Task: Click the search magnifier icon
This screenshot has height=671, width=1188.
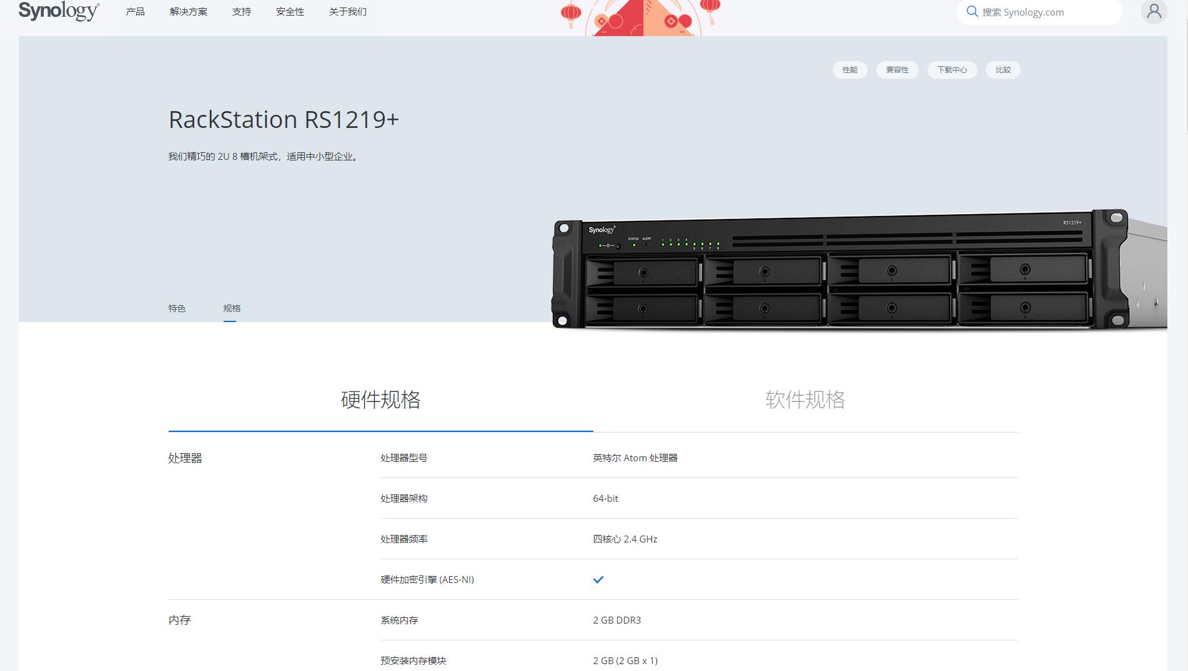Action: 972,12
